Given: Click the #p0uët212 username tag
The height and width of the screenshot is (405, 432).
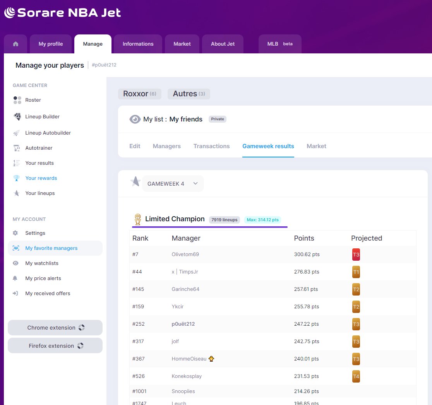Looking at the screenshot, I should pos(104,65).
